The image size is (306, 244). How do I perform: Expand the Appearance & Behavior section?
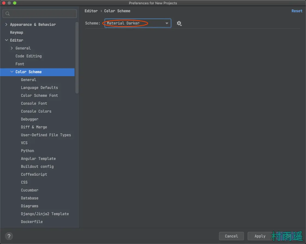pos(6,24)
